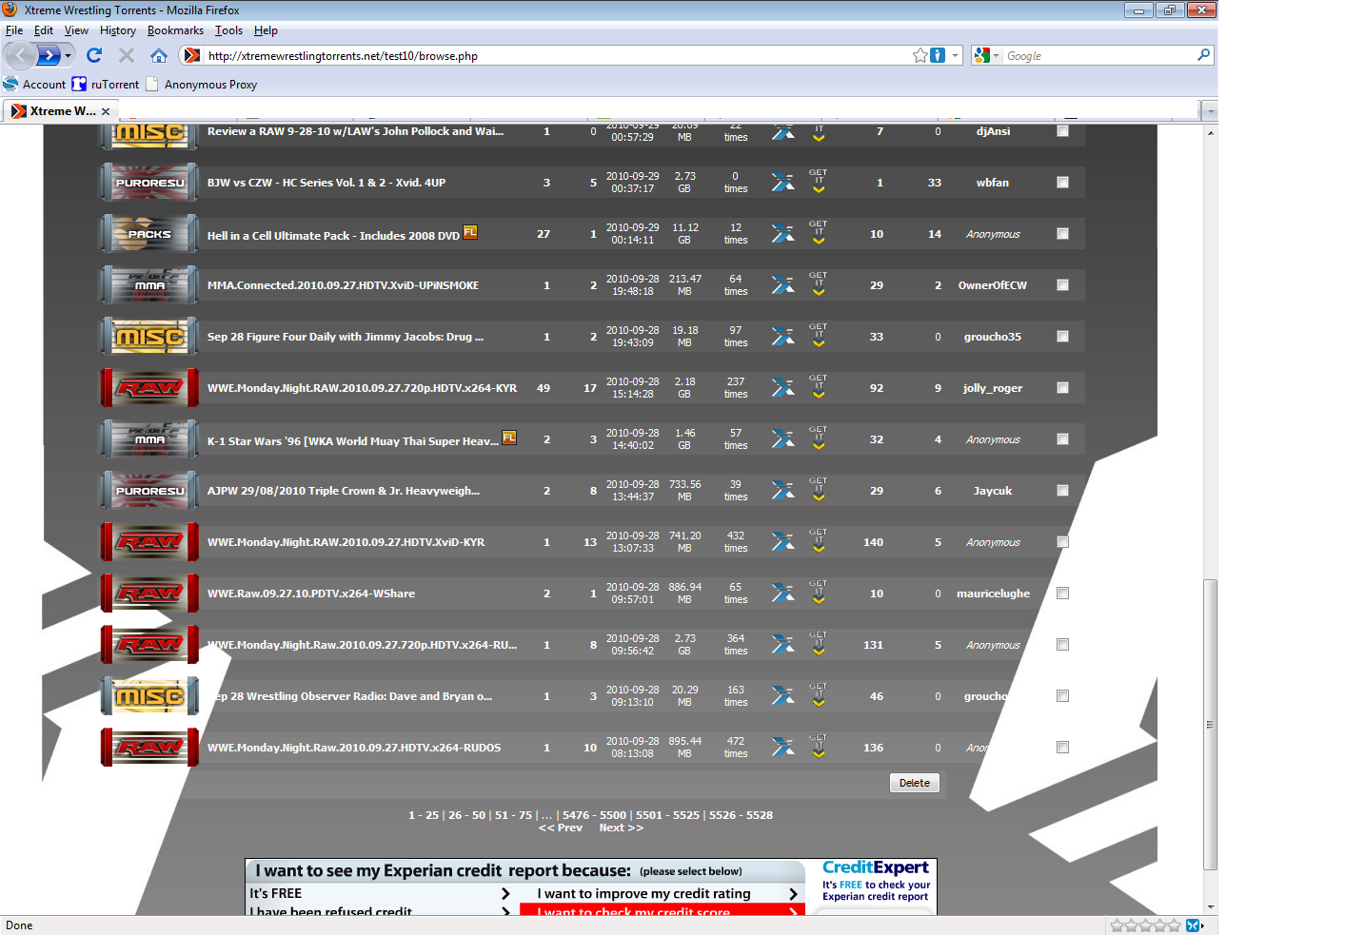This screenshot has height=935, width=1365.
Task: Open the Anonymous Proxy bookmark
Action: (x=201, y=84)
